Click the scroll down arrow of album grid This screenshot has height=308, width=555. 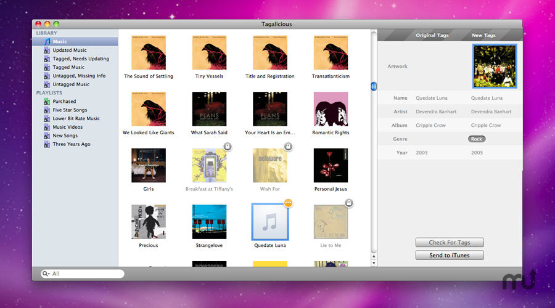click(x=374, y=263)
